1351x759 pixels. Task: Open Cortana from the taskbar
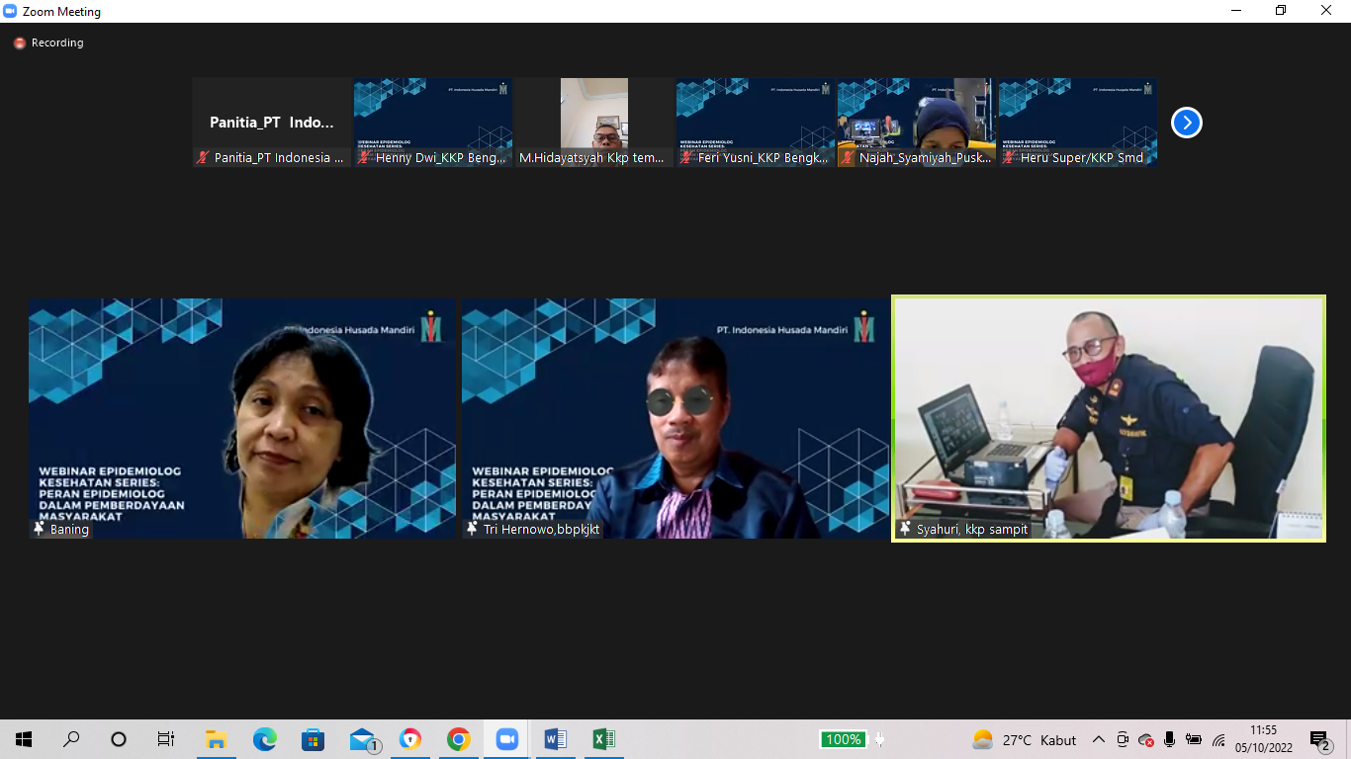[119, 739]
